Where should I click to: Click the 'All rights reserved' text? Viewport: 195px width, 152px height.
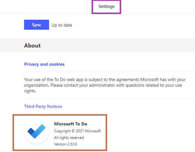[x=69, y=138]
